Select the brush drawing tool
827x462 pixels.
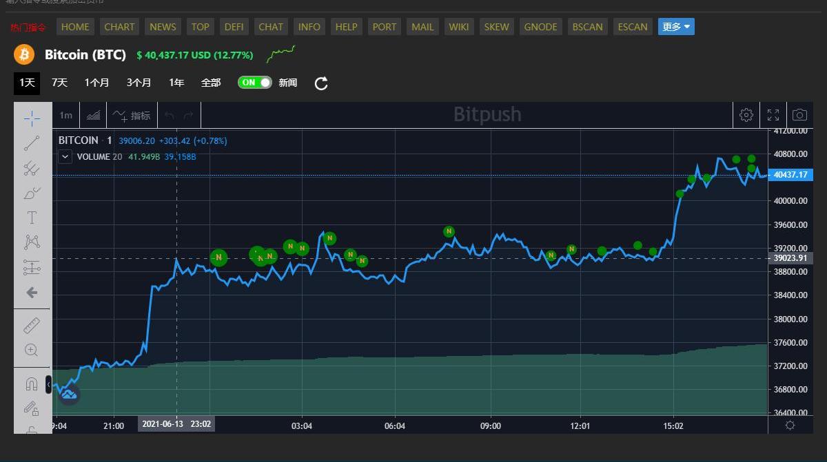coord(32,193)
